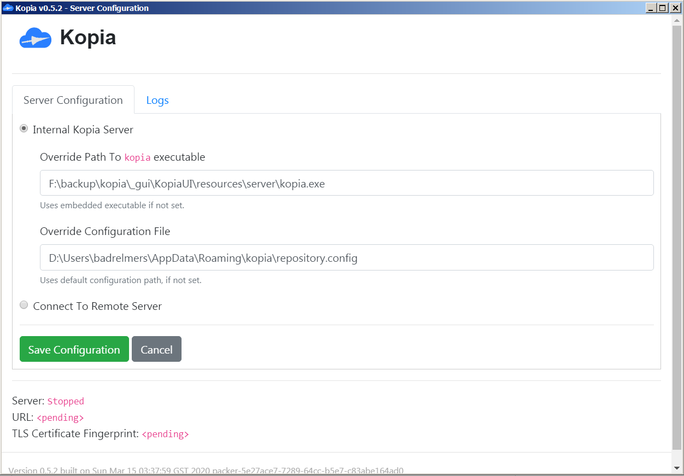Click the TLS Certificate Fingerprint pending text

pyautogui.click(x=166, y=433)
